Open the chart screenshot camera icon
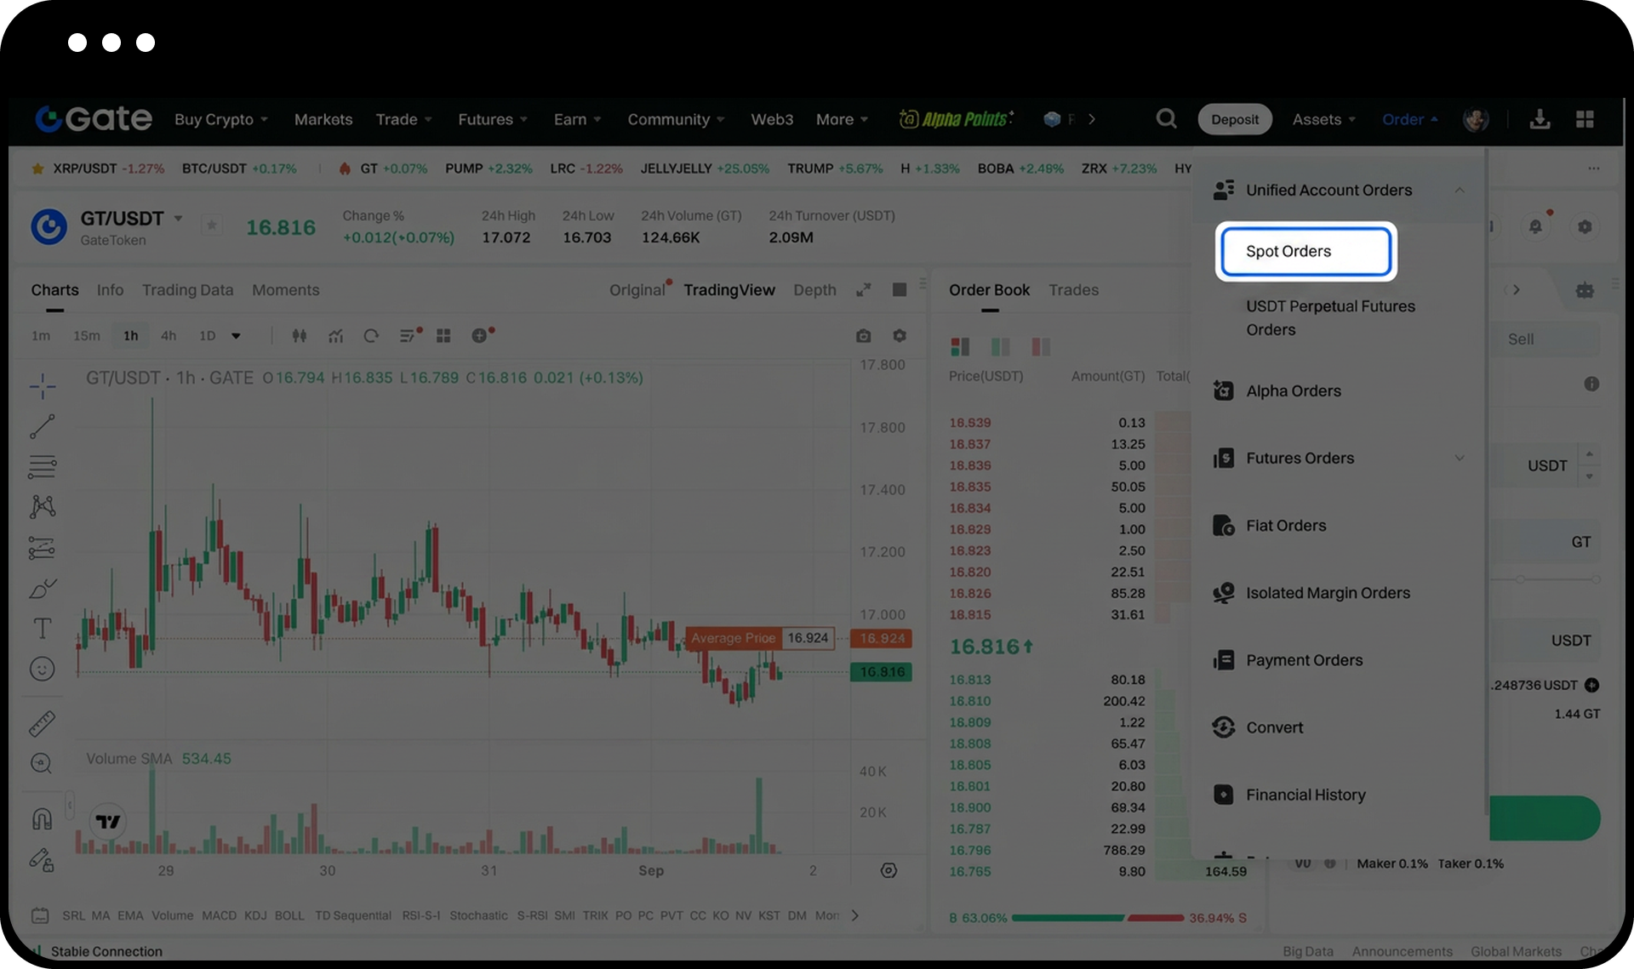 click(863, 336)
